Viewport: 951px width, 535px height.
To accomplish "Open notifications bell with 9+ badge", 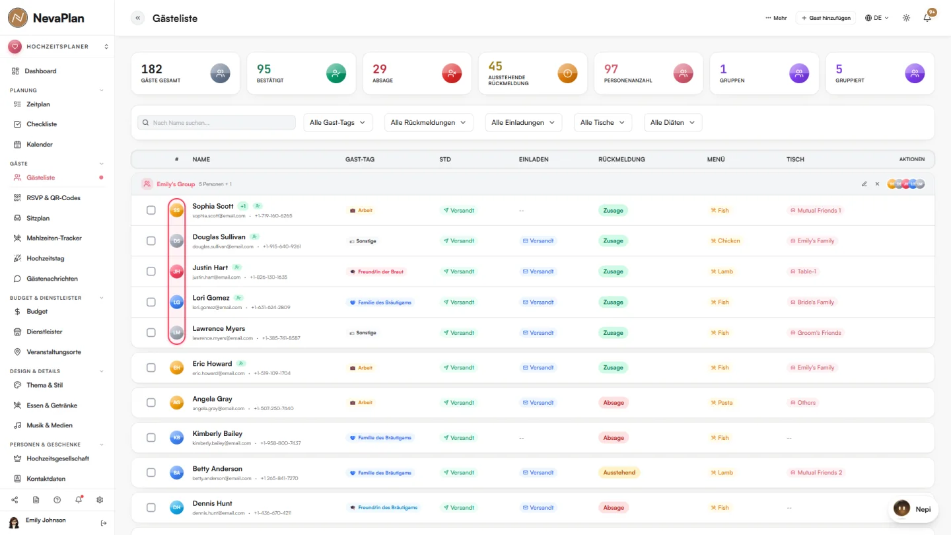I will coord(927,18).
